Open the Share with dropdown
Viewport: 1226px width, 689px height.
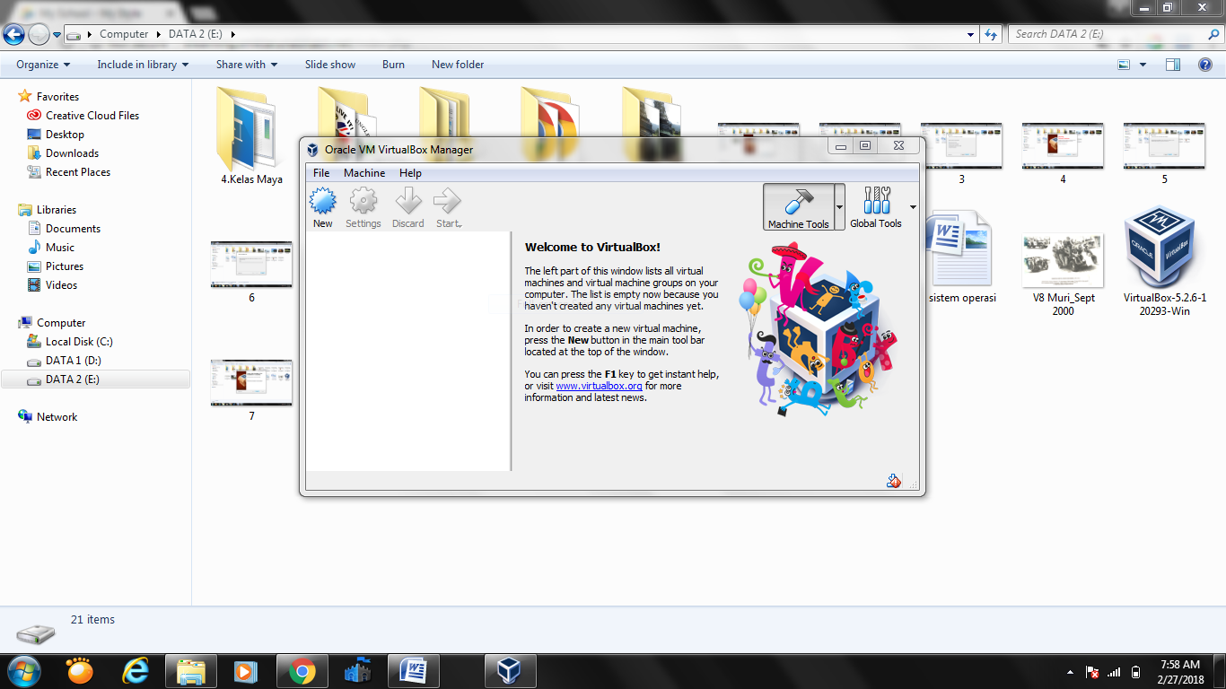[247, 65]
